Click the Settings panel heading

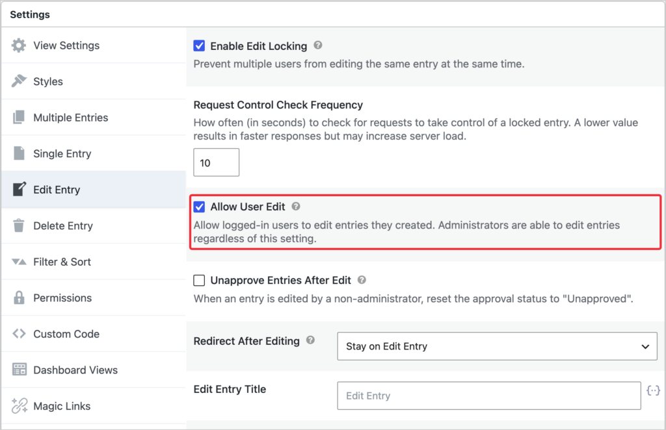30,14
